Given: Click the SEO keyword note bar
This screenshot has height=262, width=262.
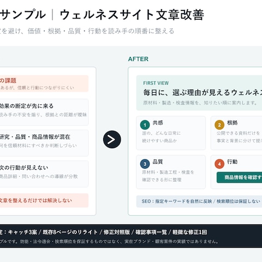Looking at the screenshot, I should [x=199, y=201].
